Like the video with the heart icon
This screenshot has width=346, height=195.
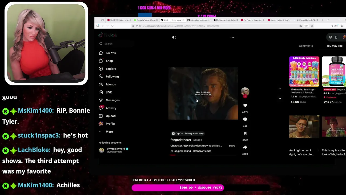[x=245, y=105]
